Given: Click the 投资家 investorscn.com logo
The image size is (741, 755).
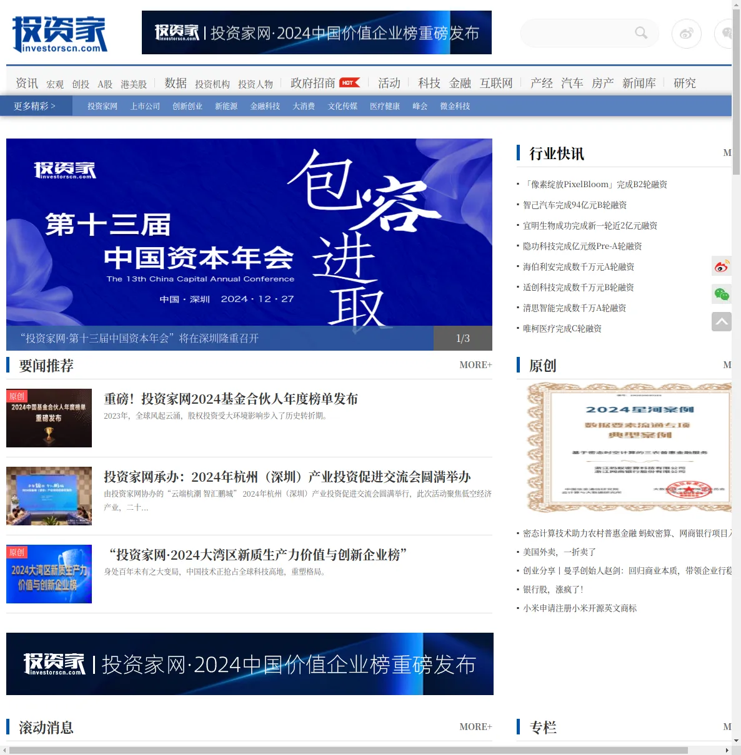Looking at the screenshot, I should 60,34.
